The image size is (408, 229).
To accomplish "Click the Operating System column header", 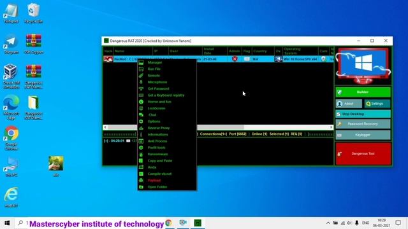I will [x=300, y=51].
